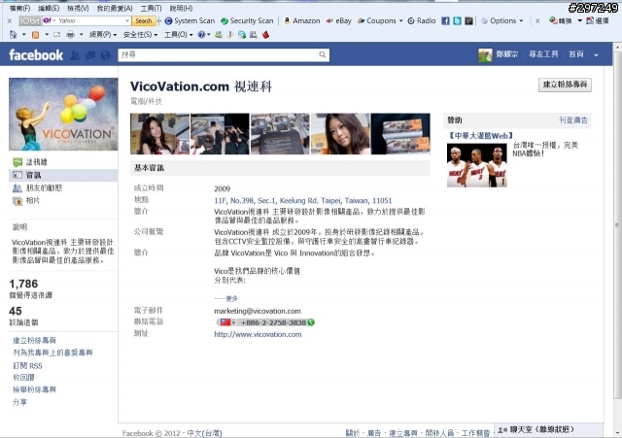Open the 【中華大運籃Web】 ad link
Viewport: 622px width, 438px height.
pos(480,136)
